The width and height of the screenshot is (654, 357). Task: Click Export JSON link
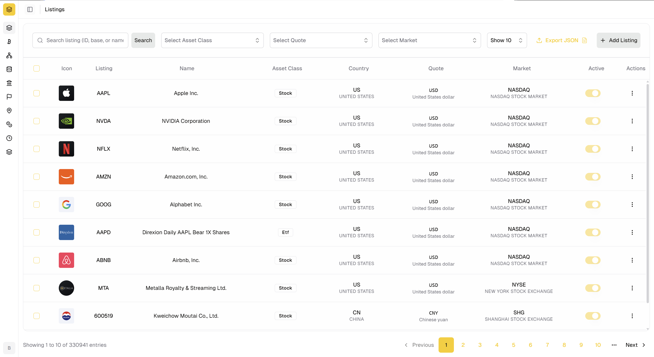coord(561,40)
